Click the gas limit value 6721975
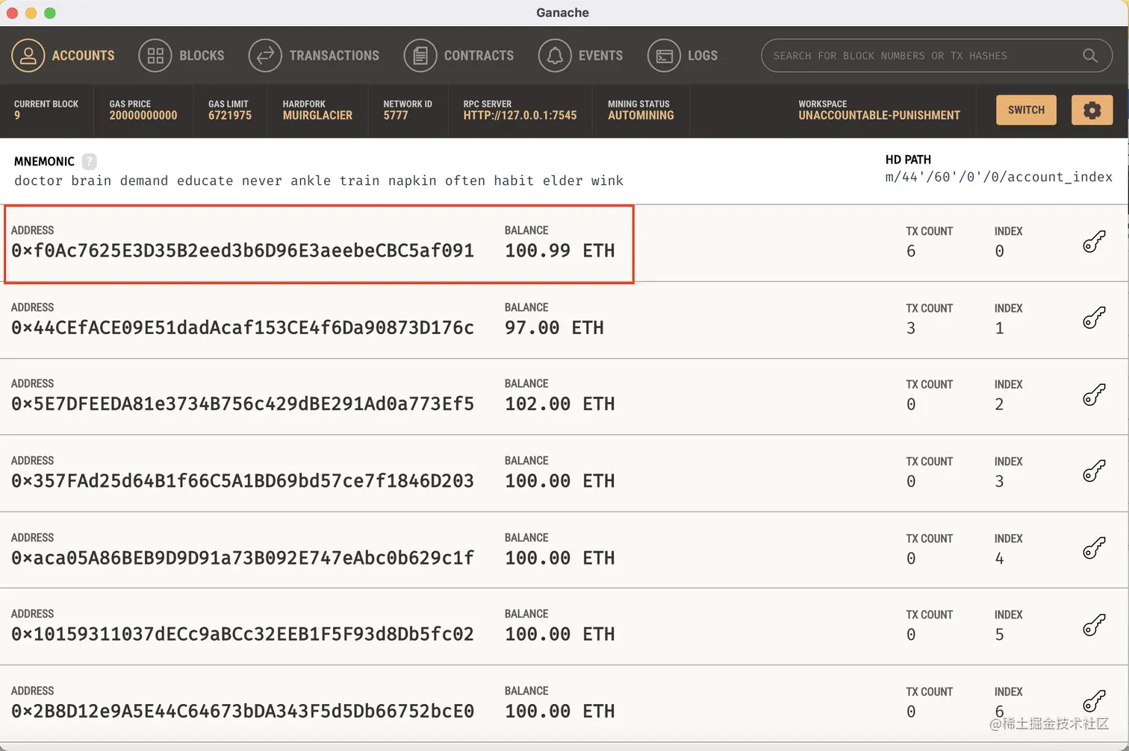The height and width of the screenshot is (751, 1129). tap(230, 116)
